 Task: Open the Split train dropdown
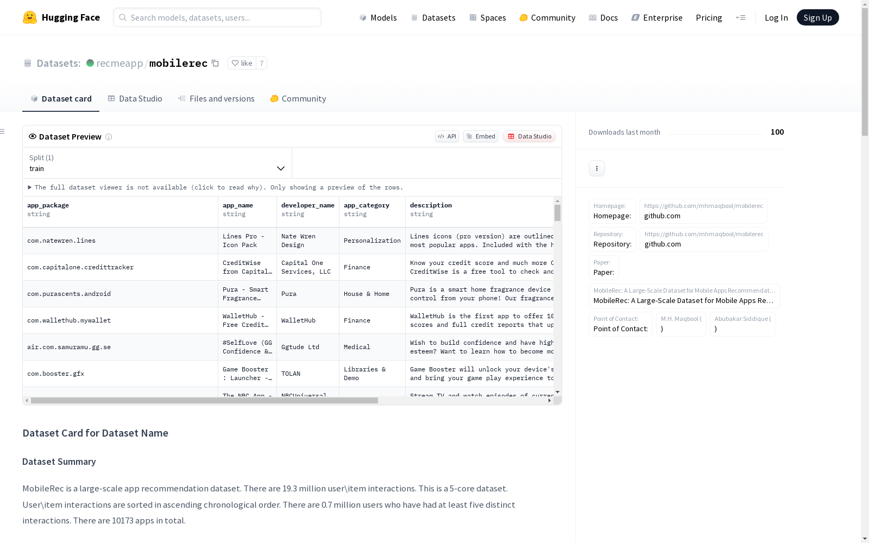click(x=158, y=163)
